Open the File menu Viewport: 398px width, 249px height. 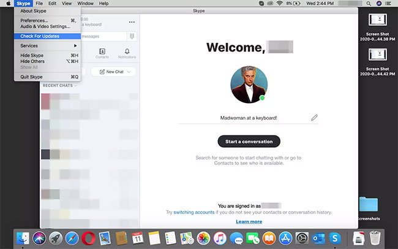[39, 3]
